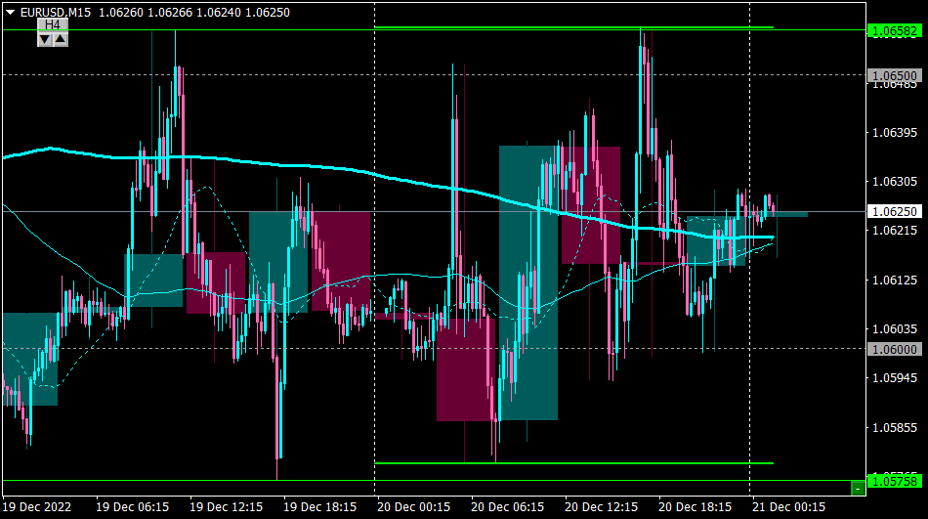Viewport: 928px width, 519px height.
Task: Select the large teal H4 candle box
Action: tap(527, 282)
